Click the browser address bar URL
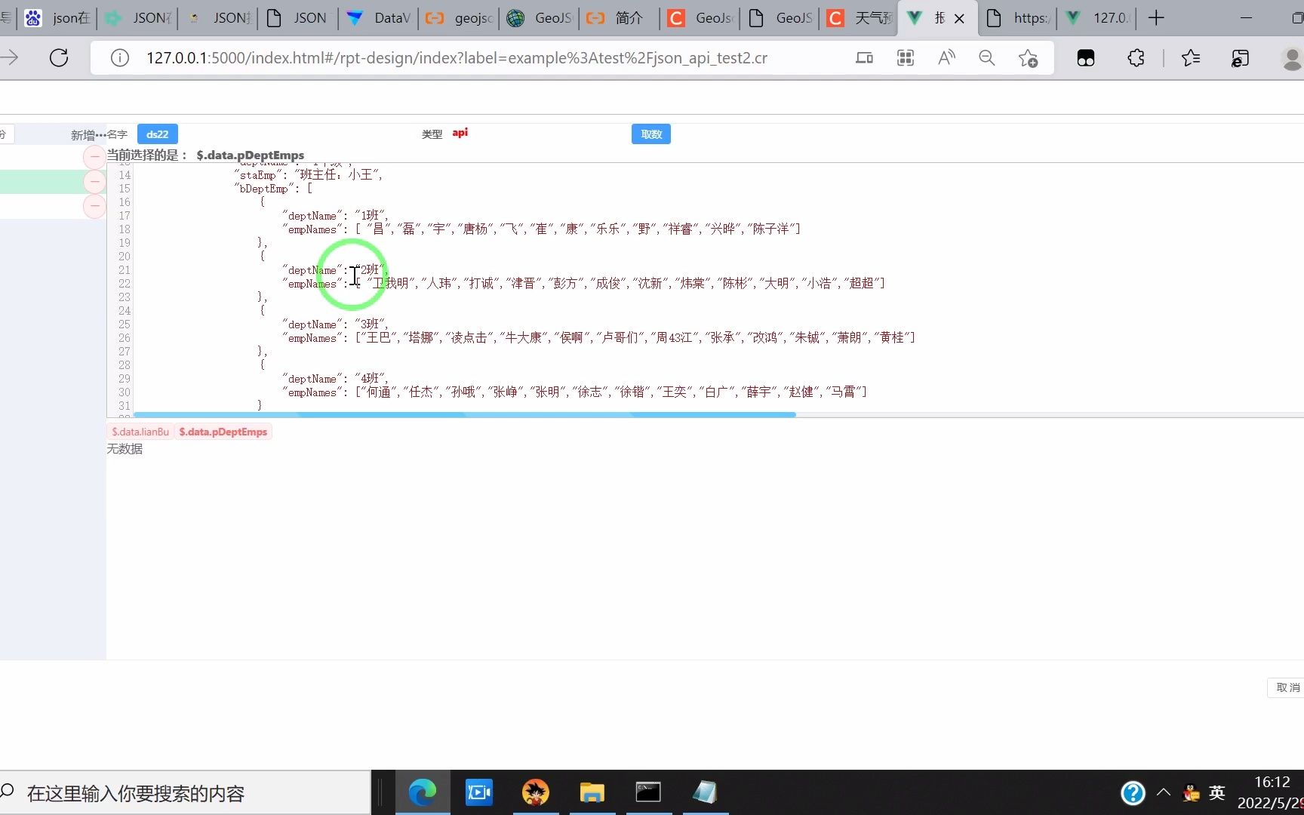 tap(457, 58)
